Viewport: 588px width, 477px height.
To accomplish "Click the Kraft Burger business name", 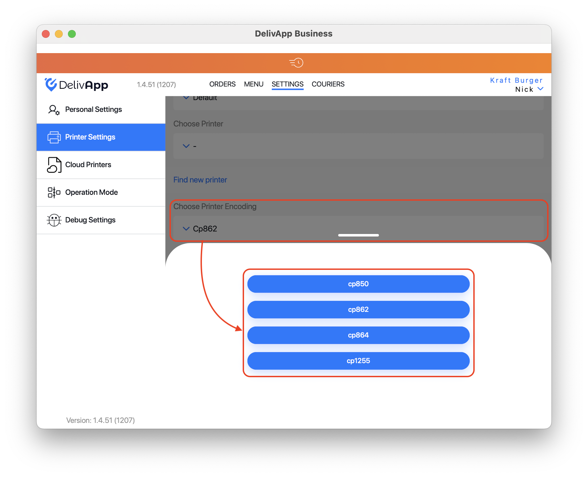I will pyautogui.click(x=516, y=80).
